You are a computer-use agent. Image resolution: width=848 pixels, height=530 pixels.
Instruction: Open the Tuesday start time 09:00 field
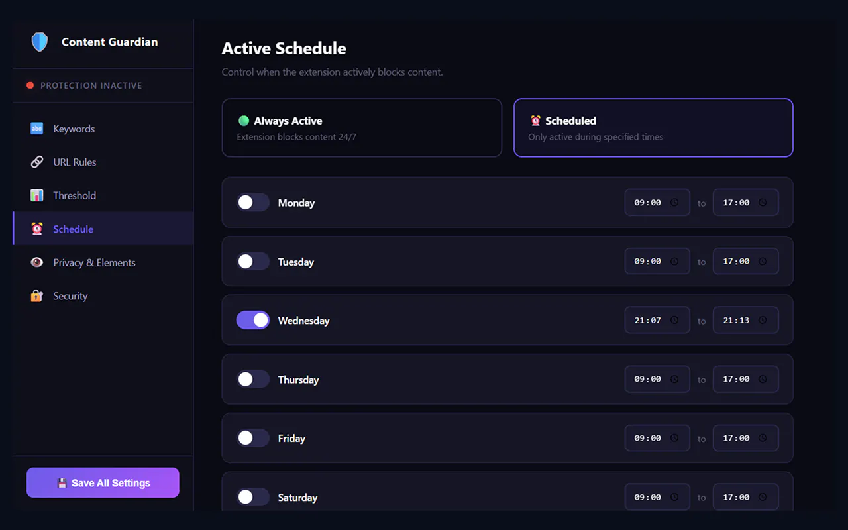(x=657, y=262)
